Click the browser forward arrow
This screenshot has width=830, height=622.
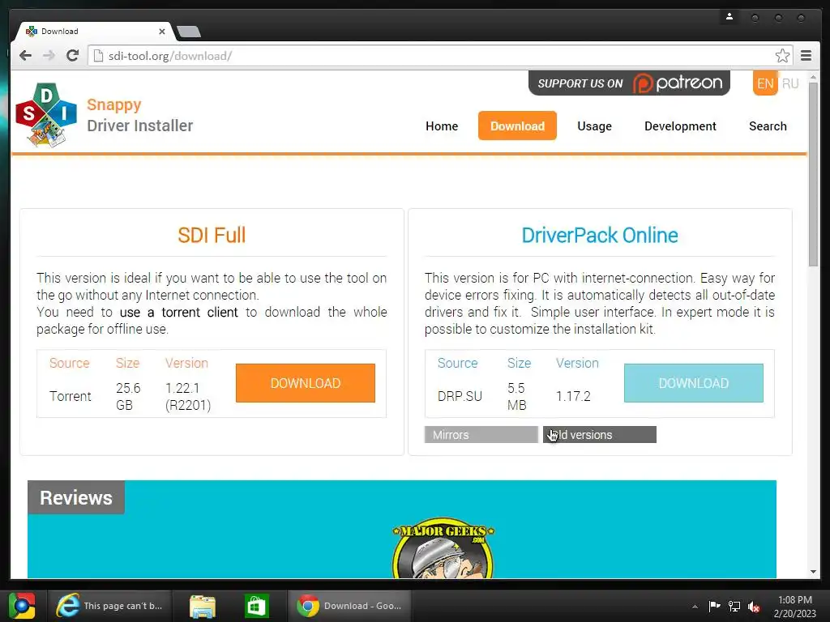click(x=49, y=56)
